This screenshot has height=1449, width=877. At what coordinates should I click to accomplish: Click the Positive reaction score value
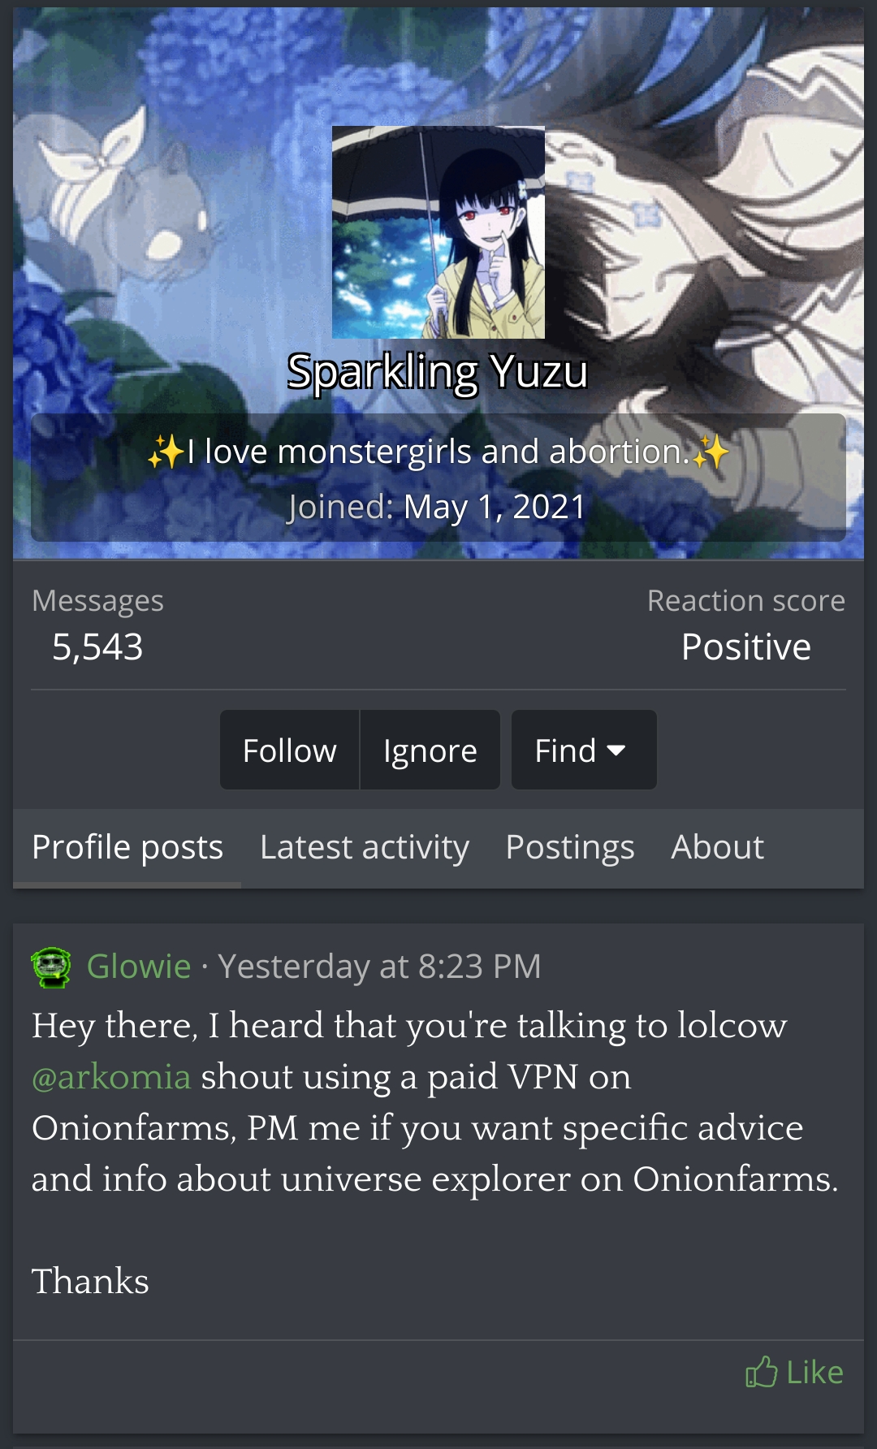pos(746,647)
